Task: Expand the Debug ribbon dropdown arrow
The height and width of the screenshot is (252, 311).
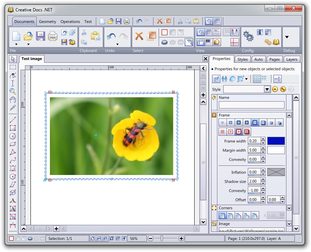Action: [x=287, y=37]
